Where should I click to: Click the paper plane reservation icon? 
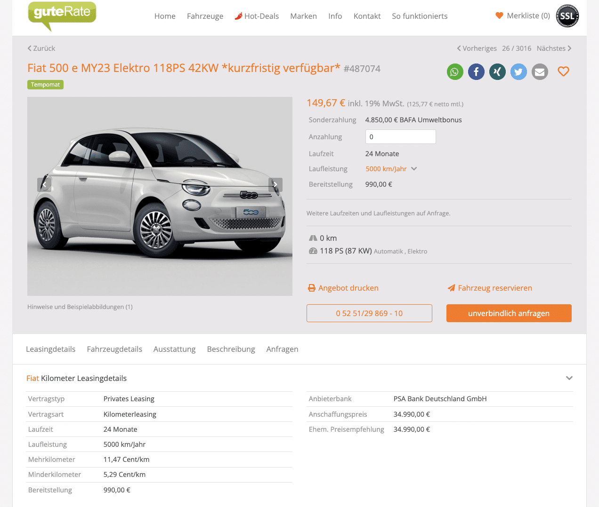coord(451,288)
